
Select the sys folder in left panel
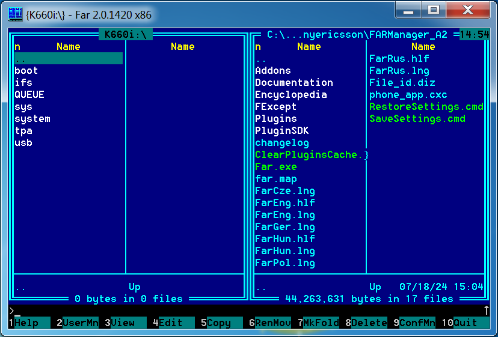pos(23,106)
